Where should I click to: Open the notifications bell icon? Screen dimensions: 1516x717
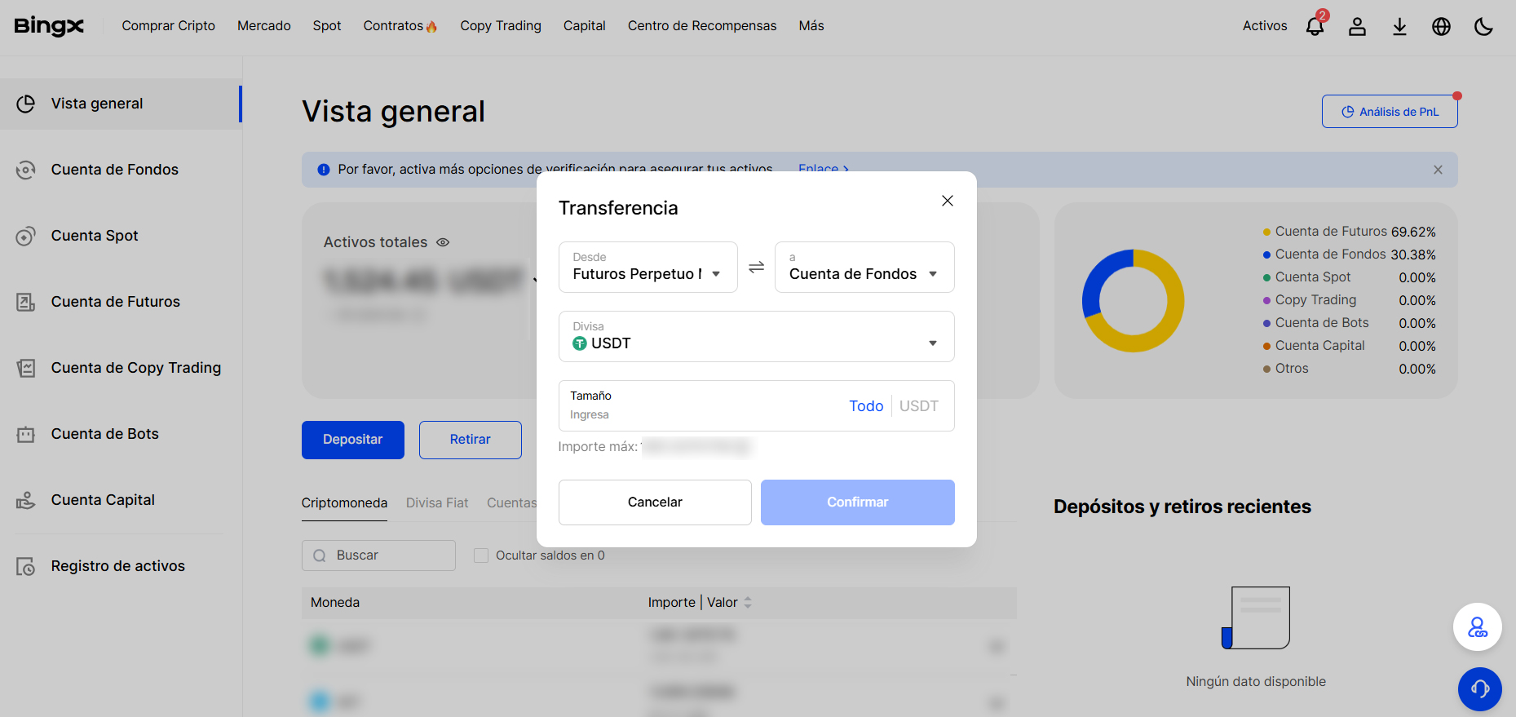[1314, 26]
